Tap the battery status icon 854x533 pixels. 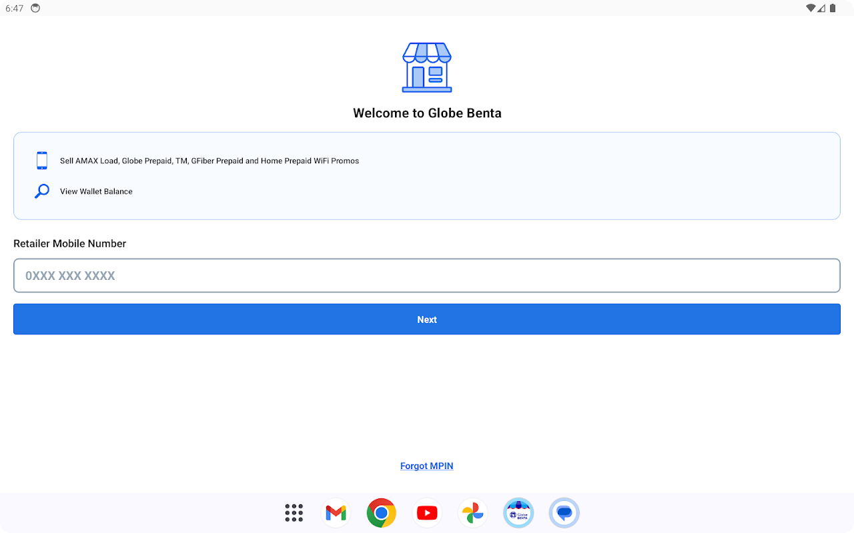tap(833, 8)
